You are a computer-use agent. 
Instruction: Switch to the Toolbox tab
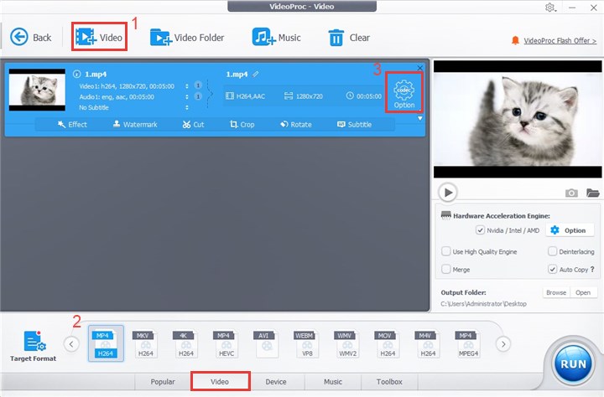[389, 382]
